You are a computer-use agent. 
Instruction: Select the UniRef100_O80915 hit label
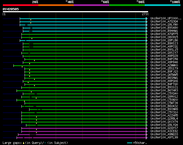click(164, 37)
